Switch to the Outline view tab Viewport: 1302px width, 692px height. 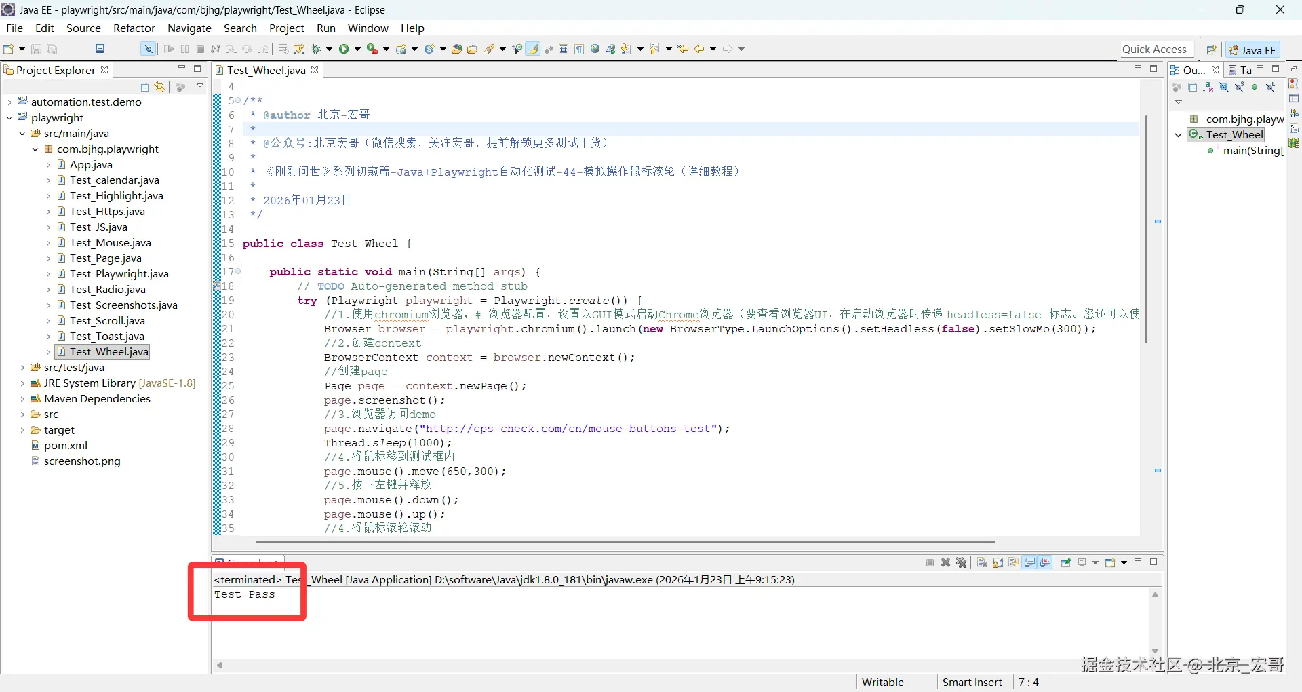coord(1194,70)
